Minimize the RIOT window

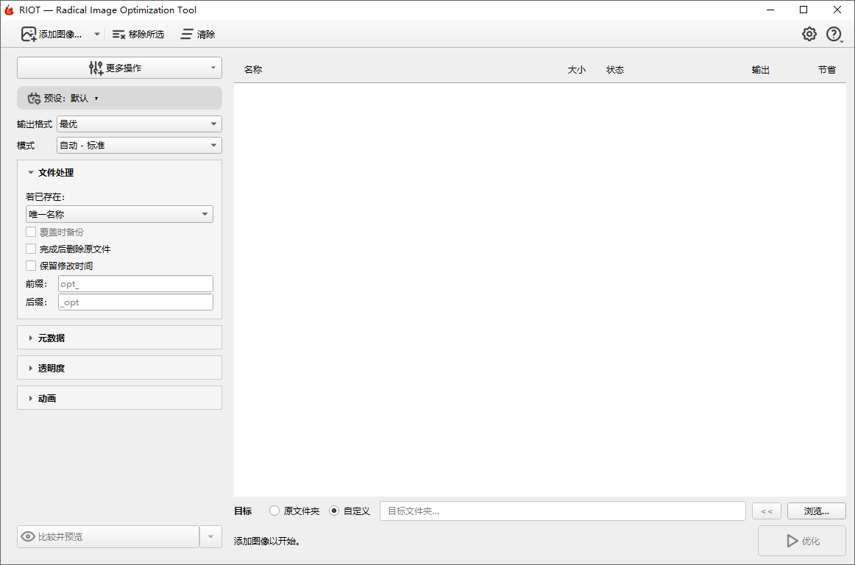point(770,10)
